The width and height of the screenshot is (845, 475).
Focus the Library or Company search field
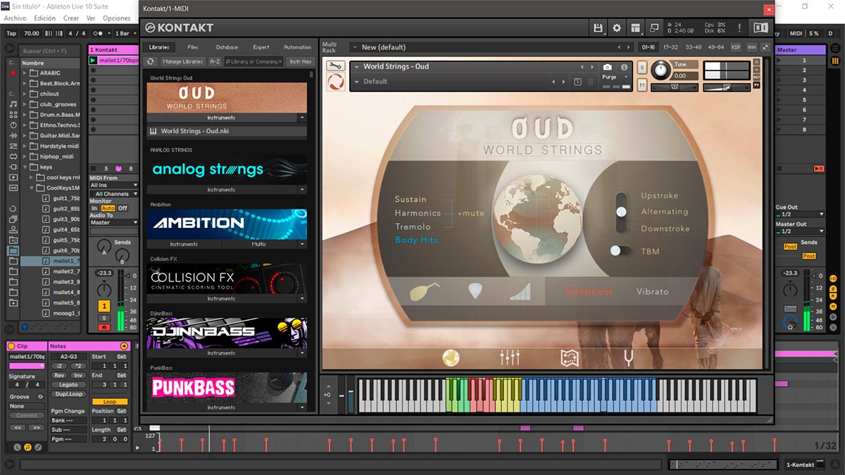coord(254,61)
